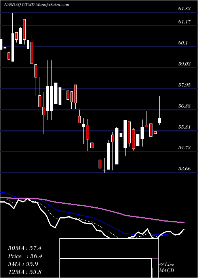
Task: Click the 53.66 price level label
Action: pyautogui.click(x=185, y=169)
